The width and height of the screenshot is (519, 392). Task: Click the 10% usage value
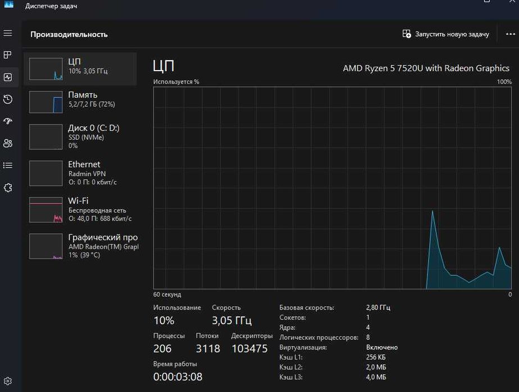tap(164, 320)
